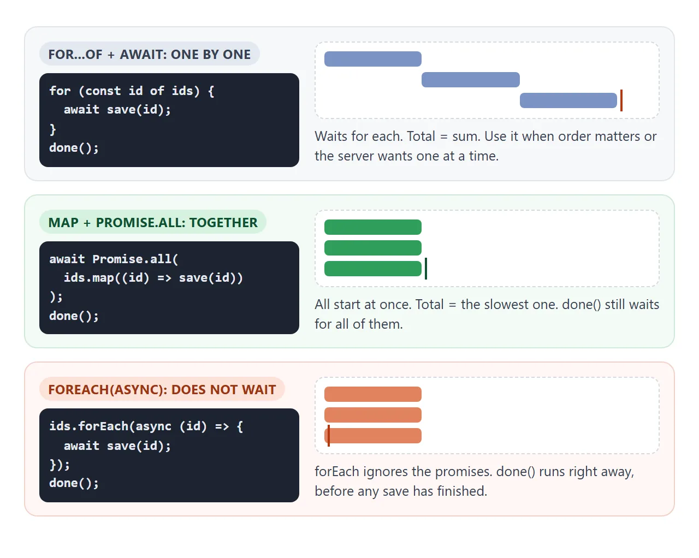Click the 'FOREACH(ASYNC): DOES NOT WAIT' label
Viewport: 699px width, 558px height.
[162, 389]
